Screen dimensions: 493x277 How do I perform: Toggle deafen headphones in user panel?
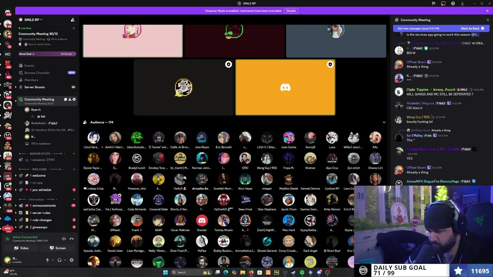(x=59, y=260)
